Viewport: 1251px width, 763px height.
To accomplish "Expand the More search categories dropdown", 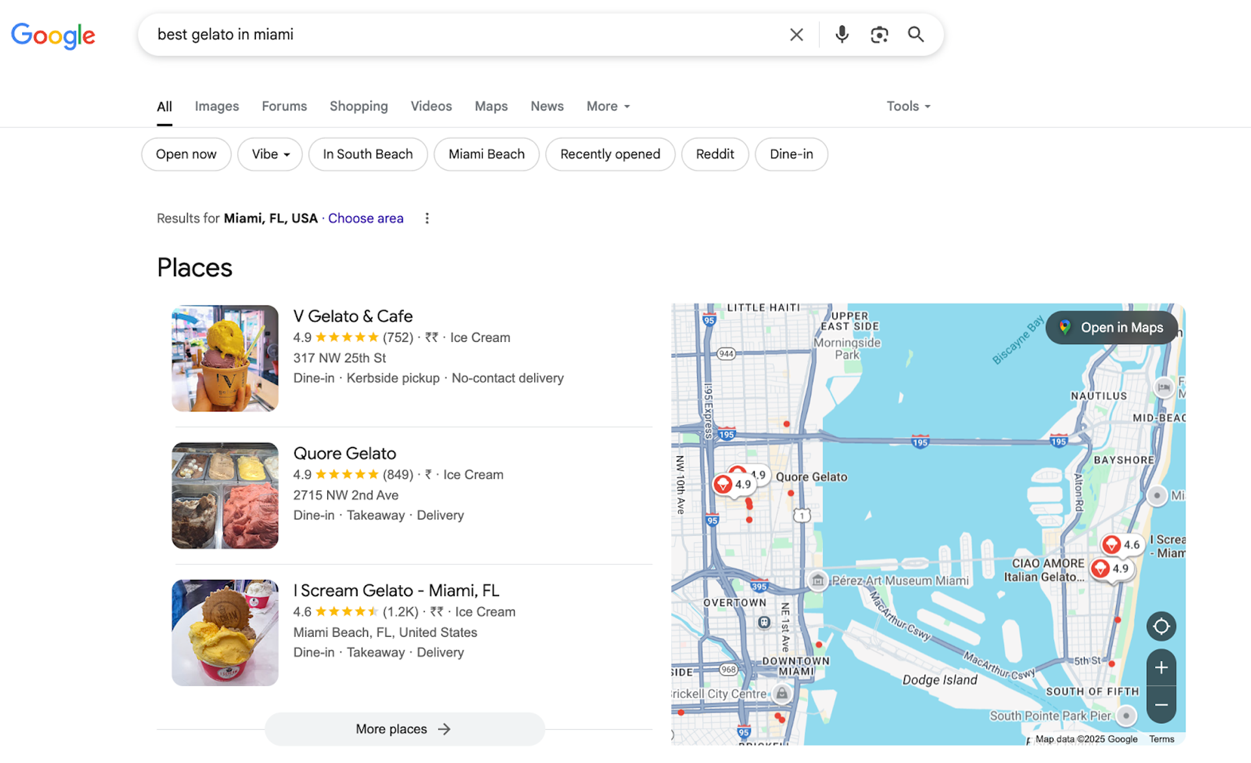I will [x=608, y=106].
